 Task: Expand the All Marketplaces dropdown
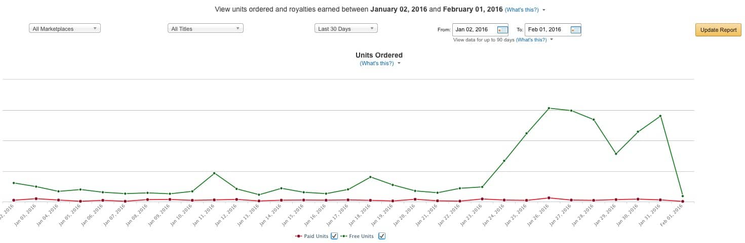click(65, 29)
